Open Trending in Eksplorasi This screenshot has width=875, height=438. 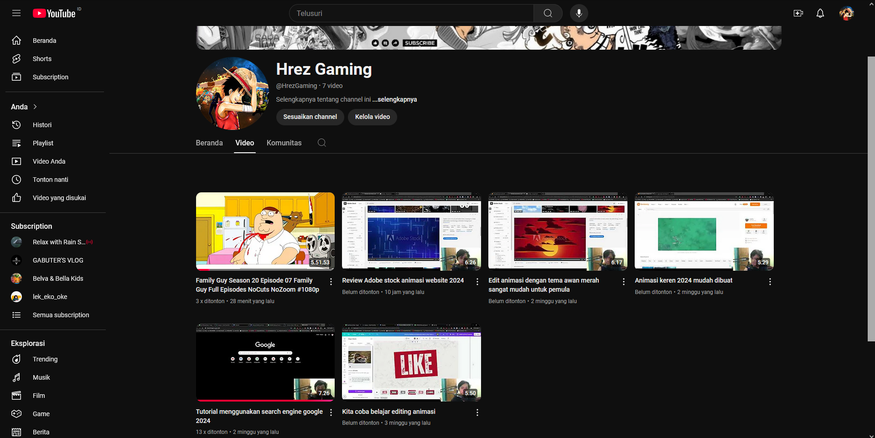[x=55, y=359]
